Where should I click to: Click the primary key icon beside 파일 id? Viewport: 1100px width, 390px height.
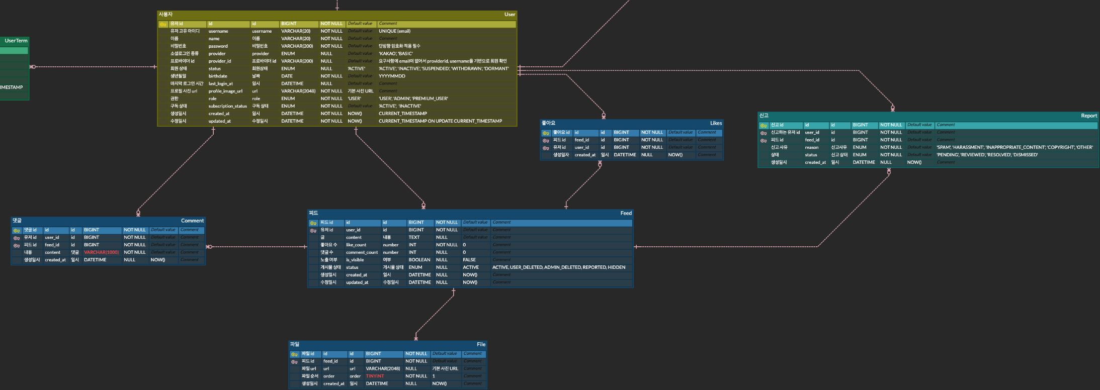click(294, 354)
